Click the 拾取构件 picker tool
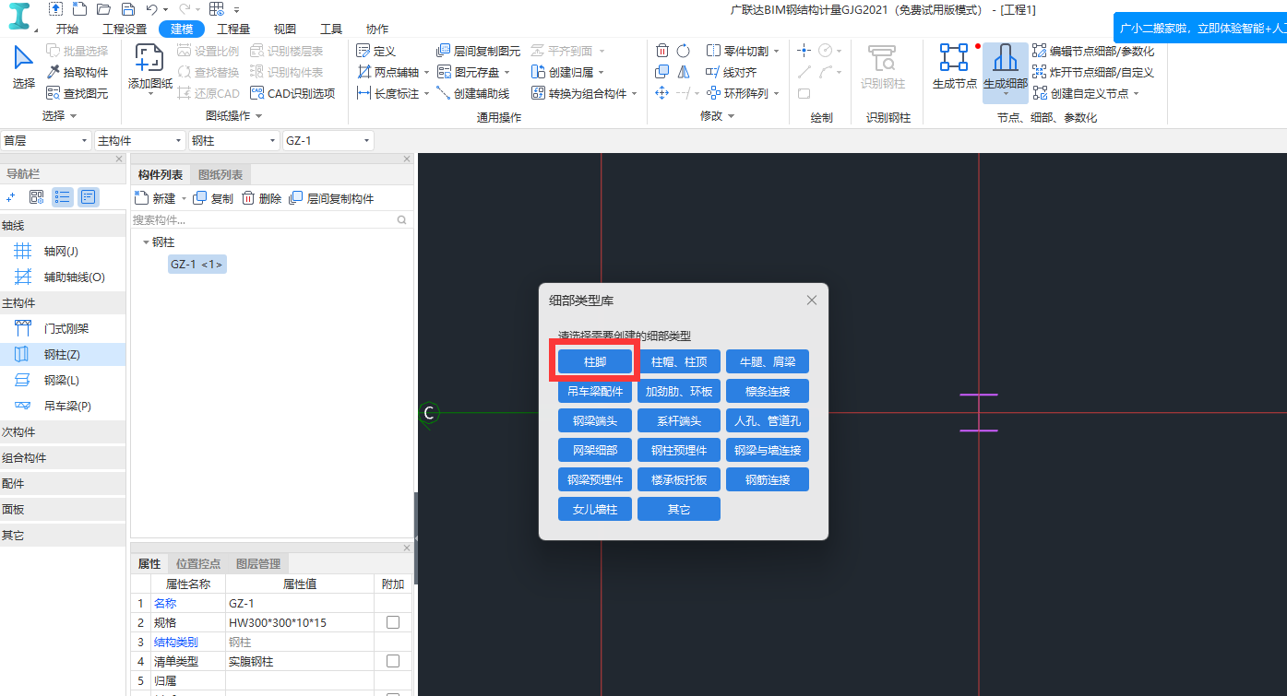The image size is (1287, 696). [77, 72]
